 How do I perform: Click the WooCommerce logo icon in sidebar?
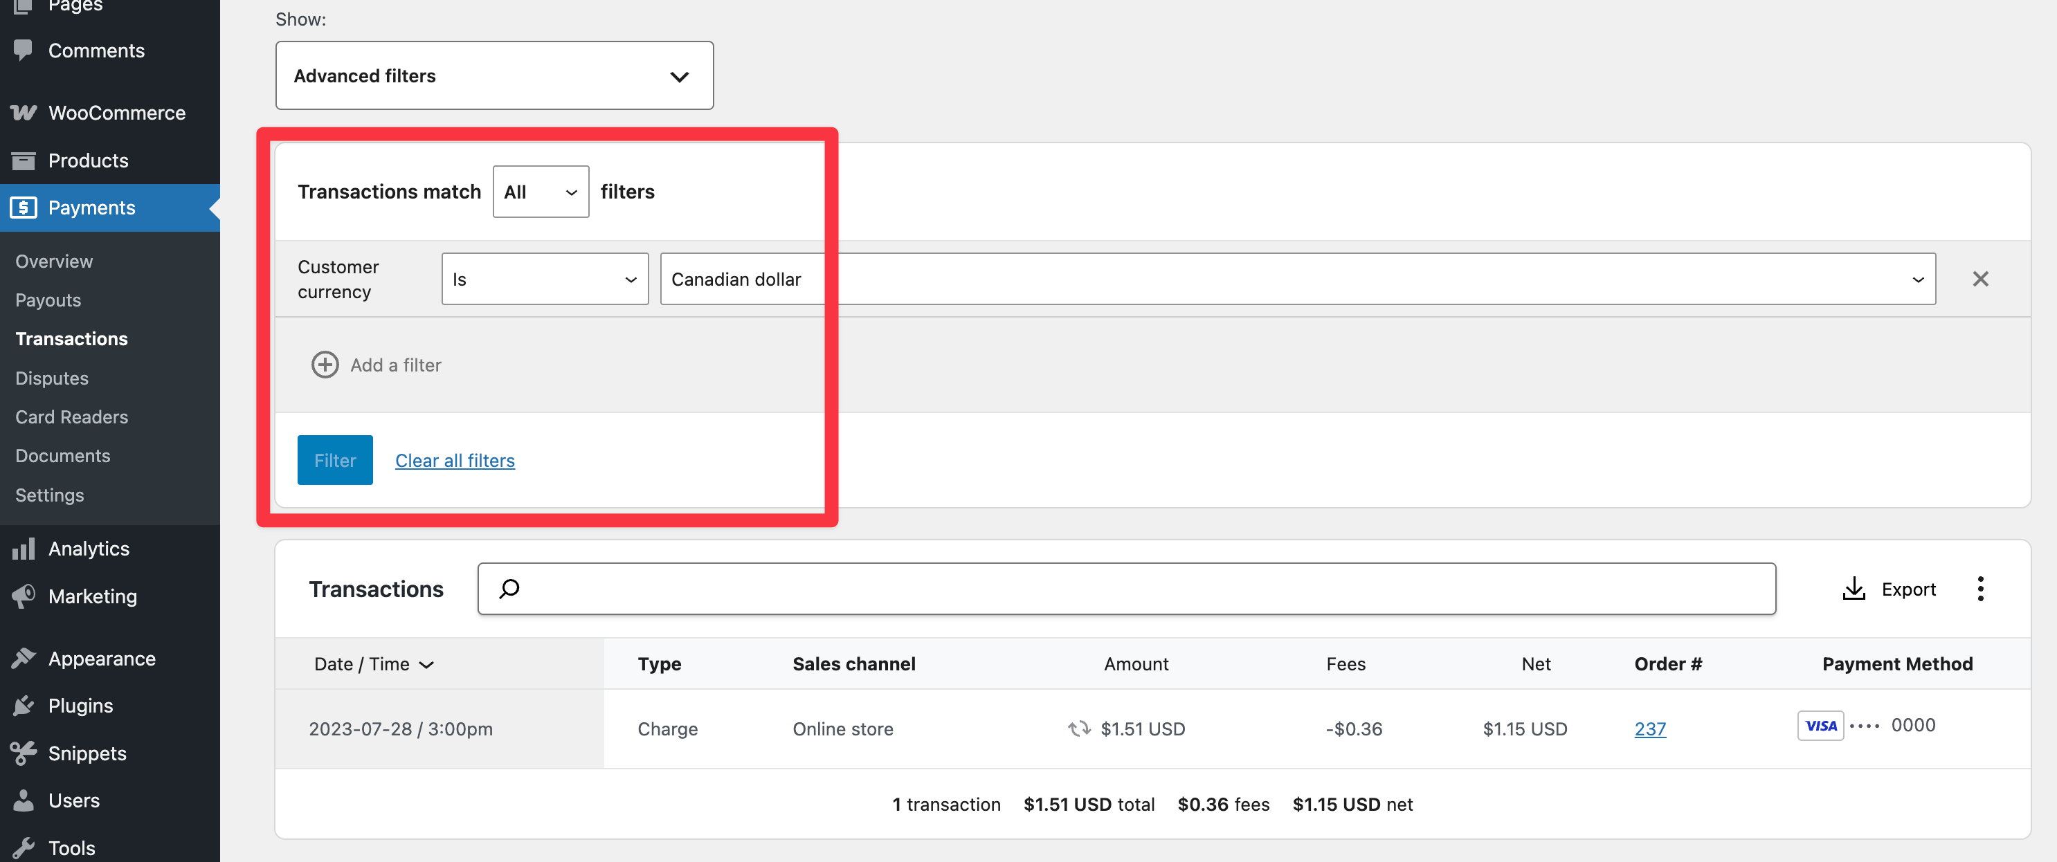point(23,113)
